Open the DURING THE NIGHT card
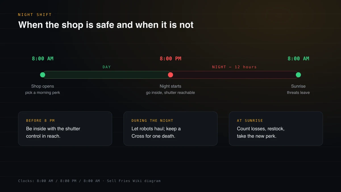 (170, 129)
